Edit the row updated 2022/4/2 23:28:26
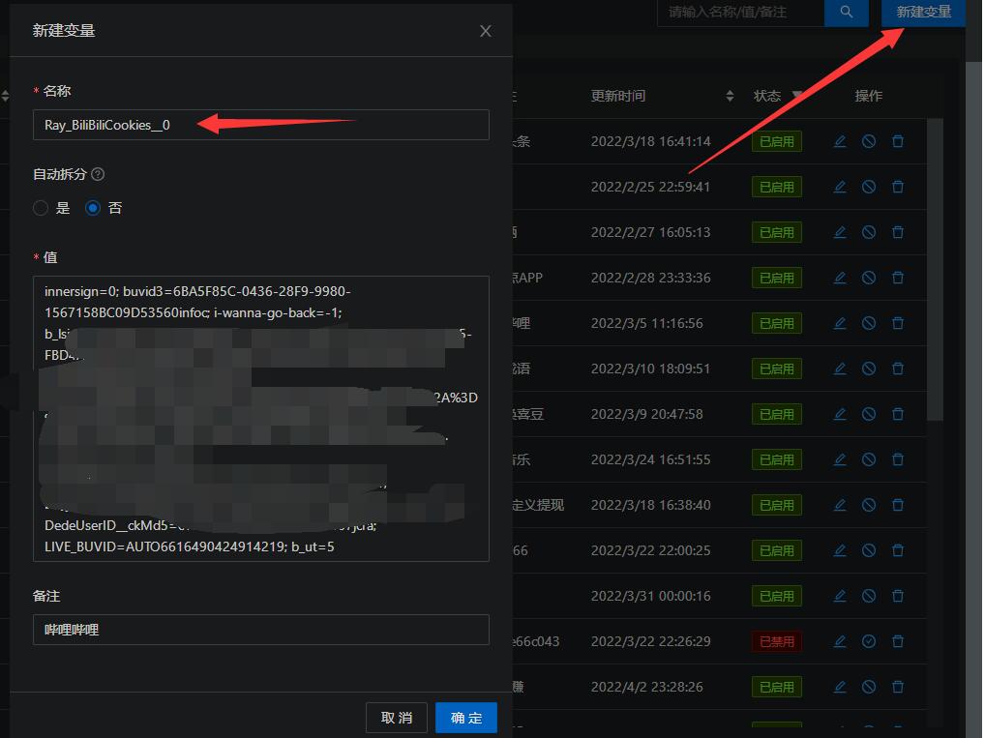 (x=839, y=687)
